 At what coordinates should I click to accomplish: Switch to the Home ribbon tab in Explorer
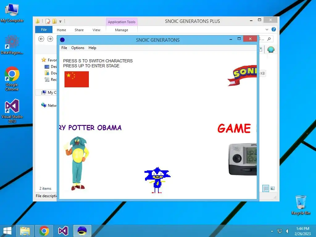tap(61, 30)
